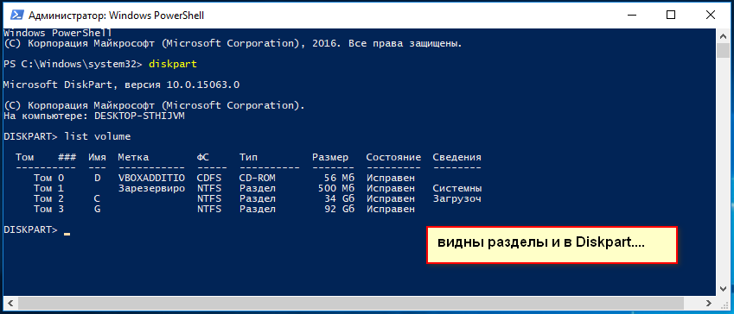
Task: Click the 'CDFS' file system value
Action: [208, 178]
